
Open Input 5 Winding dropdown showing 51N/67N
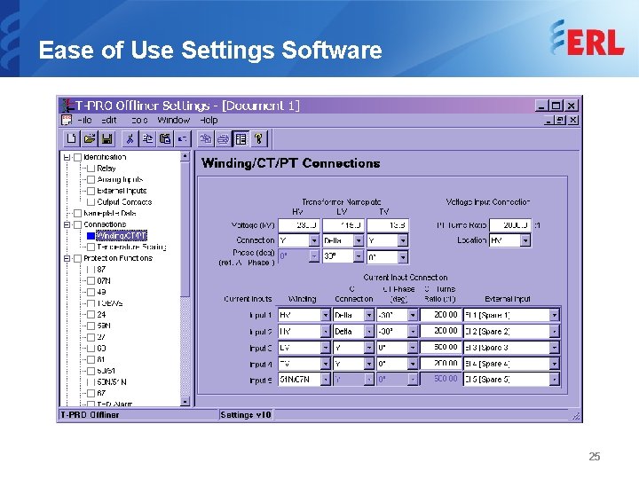click(325, 380)
